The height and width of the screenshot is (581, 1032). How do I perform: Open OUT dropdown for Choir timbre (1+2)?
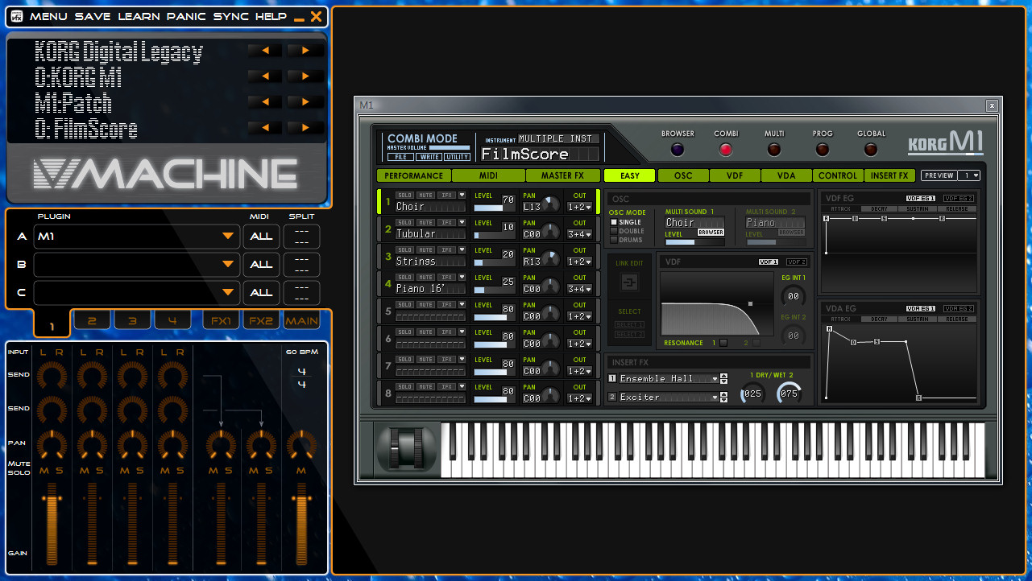pos(580,207)
